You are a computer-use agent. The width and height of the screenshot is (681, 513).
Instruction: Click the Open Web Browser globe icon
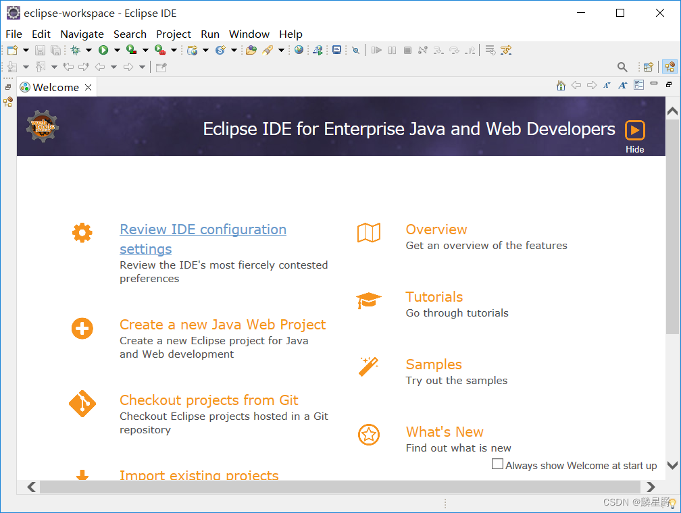coord(299,51)
